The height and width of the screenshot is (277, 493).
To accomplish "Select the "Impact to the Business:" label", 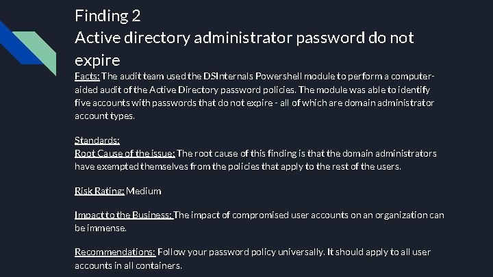I will tap(124, 215).
